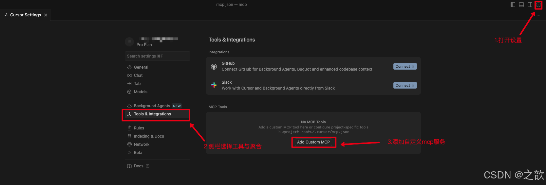Click the Docs book icon

point(129,166)
